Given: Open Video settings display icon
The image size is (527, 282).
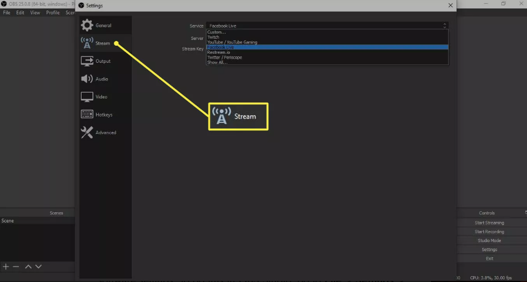Looking at the screenshot, I should (87, 97).
